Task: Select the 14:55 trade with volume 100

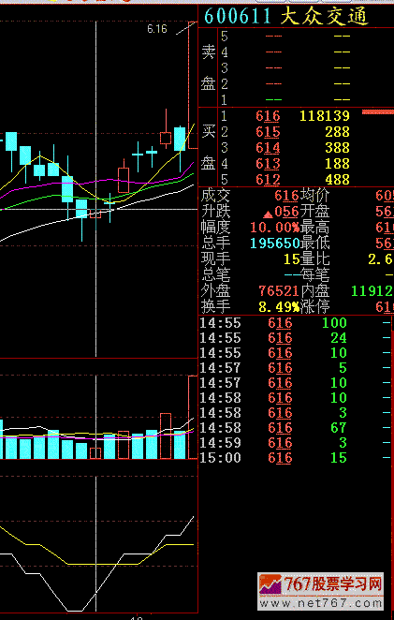Action: [295, 323]
